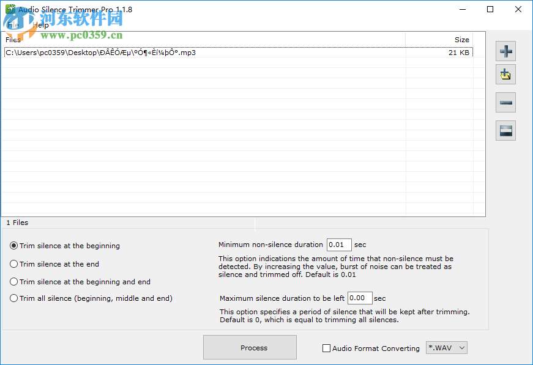Click the Files column header
Screen dimensions: 533x365
(13, 39)
